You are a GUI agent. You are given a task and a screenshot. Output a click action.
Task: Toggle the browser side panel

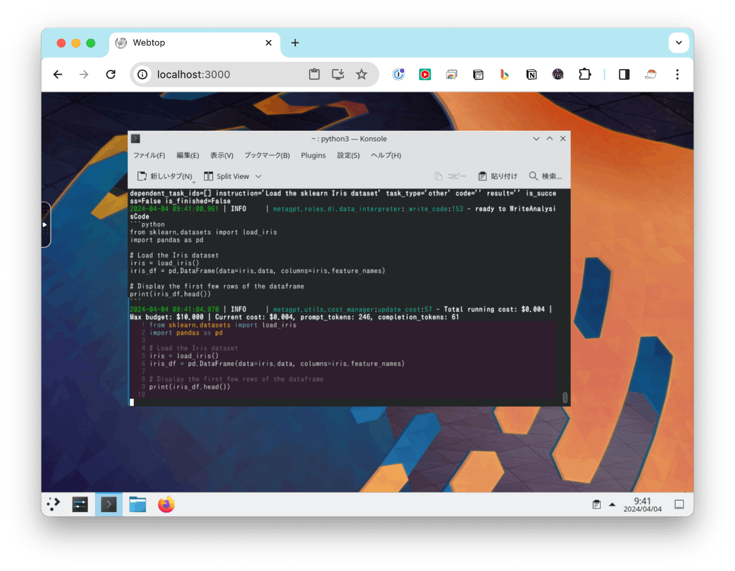(624, 74)
